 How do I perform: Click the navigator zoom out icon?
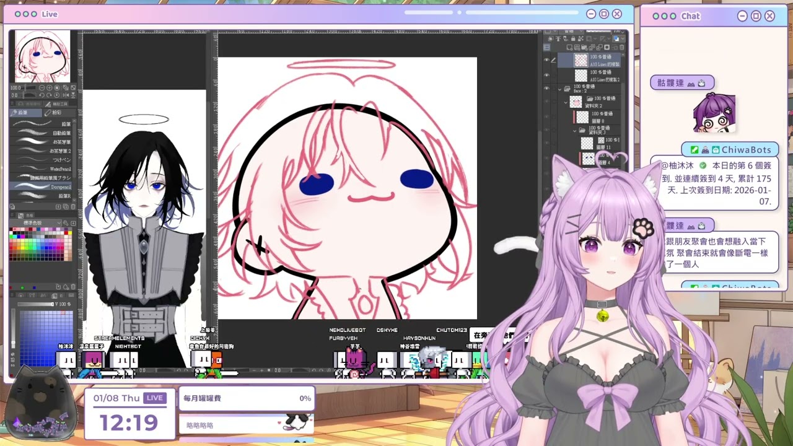[42, 88]
